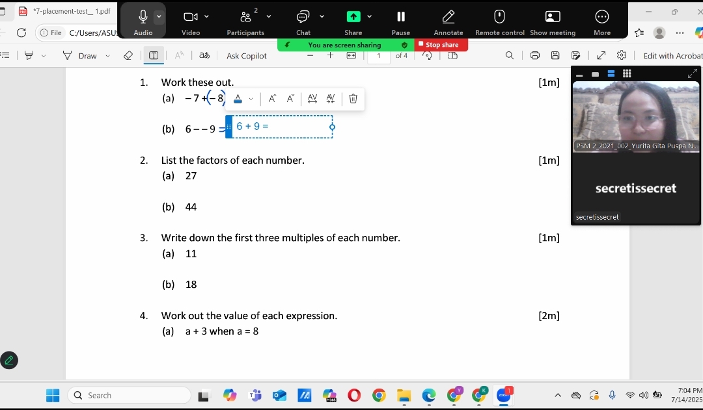Viewport: 703px width, 410px height.
Task: Expand the Share options arrow
Action: [370, 16]
